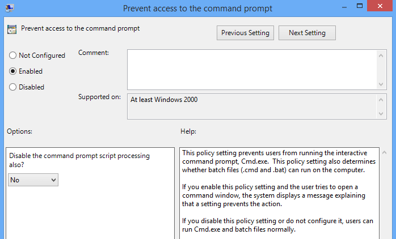Screen dimensions: 396x239
Task: Click the window title bar text
Action: pos(198,8)
